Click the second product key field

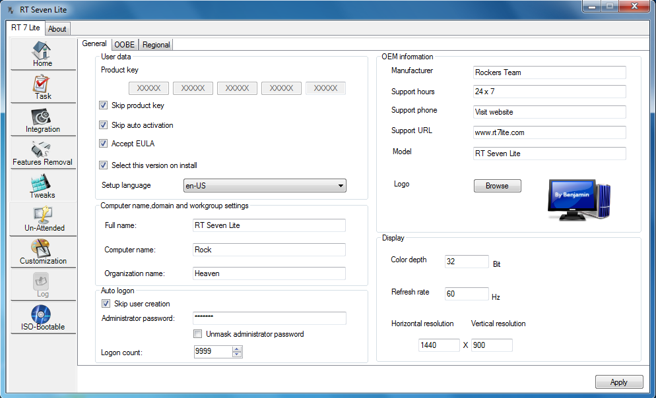click(x=193, y=88)
